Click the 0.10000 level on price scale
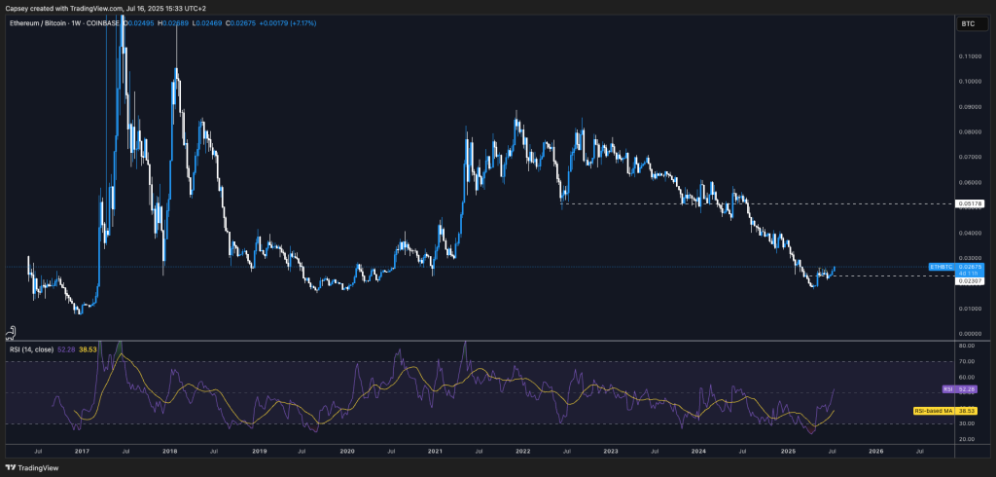This screenshot has height=477, width=996. 969,82
